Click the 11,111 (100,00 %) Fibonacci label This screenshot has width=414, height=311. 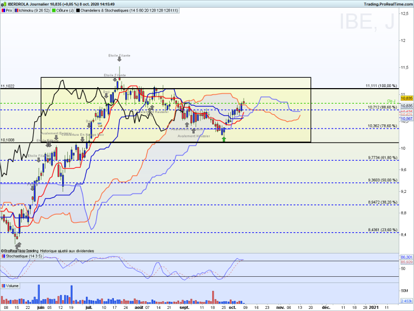click(x=381, y=86)
